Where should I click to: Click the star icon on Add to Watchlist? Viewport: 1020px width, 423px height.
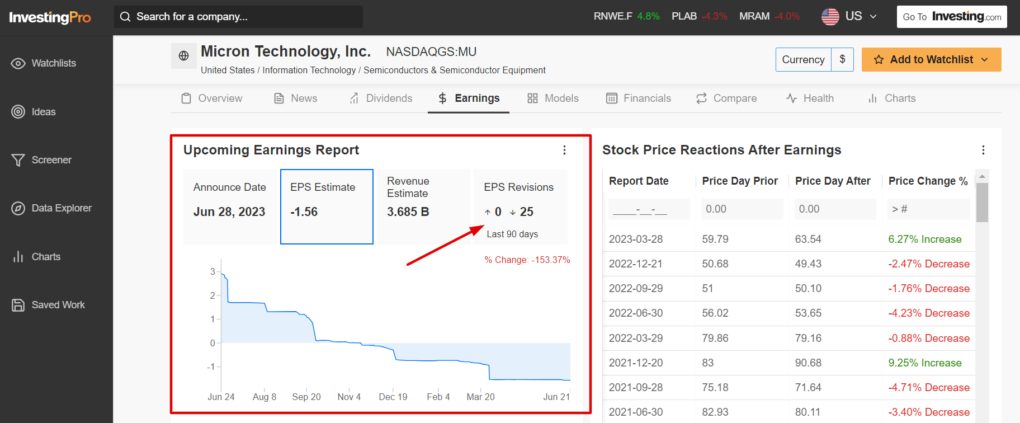[x=879, y=59]
